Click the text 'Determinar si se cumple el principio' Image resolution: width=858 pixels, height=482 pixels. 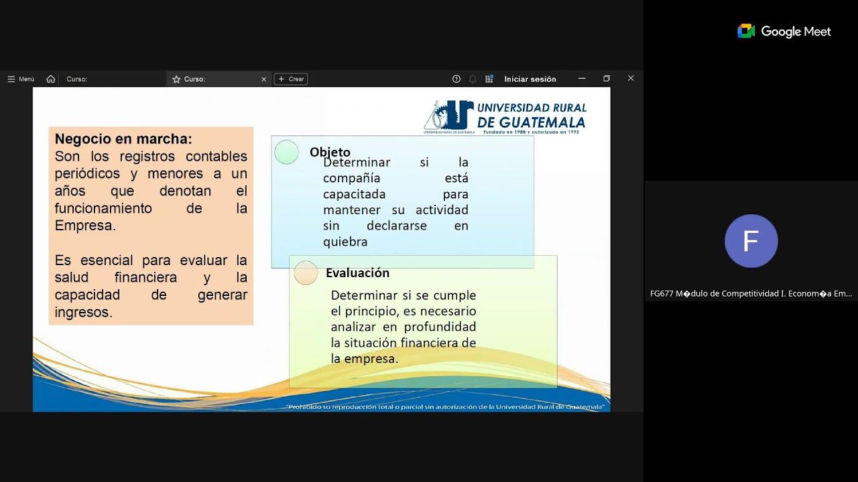(x=404, y=303)
